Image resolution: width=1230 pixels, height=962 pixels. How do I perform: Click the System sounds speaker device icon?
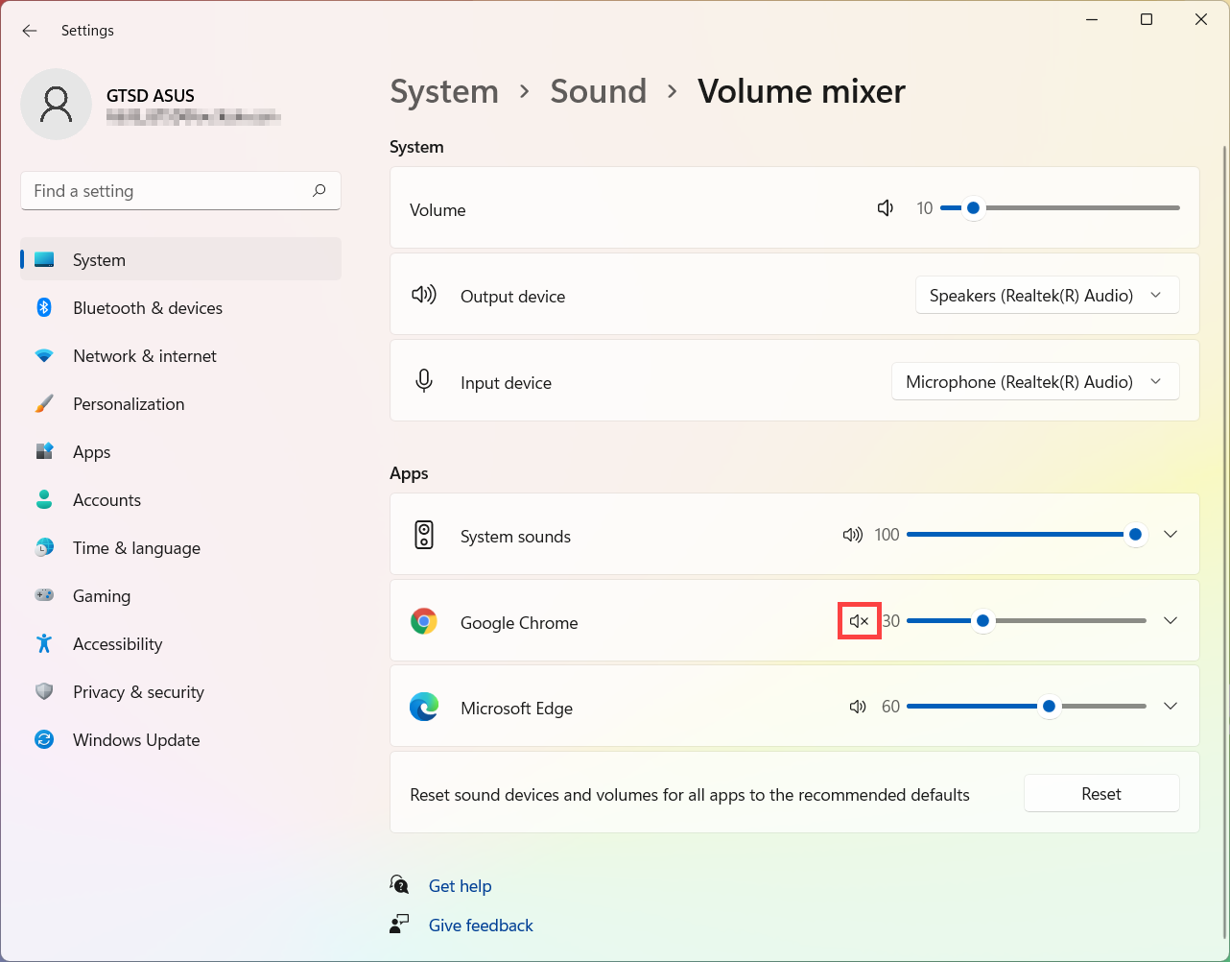click(424, 535)
